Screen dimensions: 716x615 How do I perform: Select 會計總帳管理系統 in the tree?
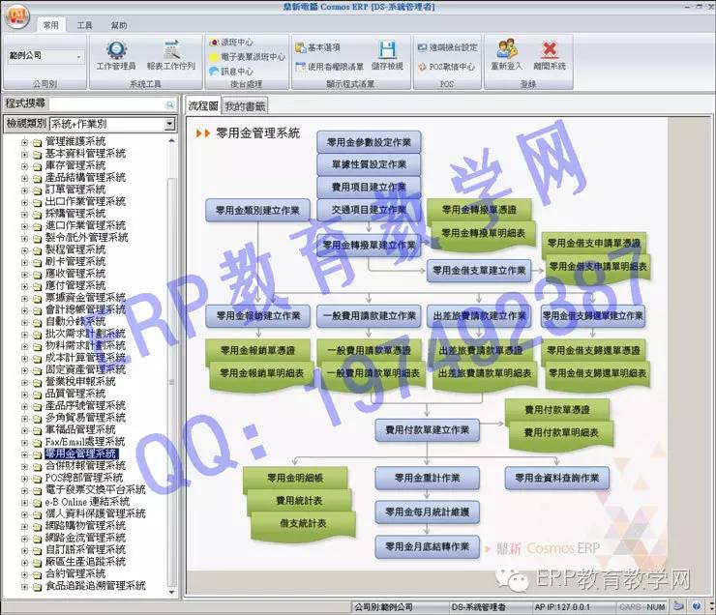pyautogui.click(x=85, y=309)
